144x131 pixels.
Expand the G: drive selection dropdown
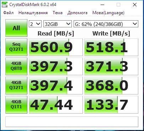106,24
